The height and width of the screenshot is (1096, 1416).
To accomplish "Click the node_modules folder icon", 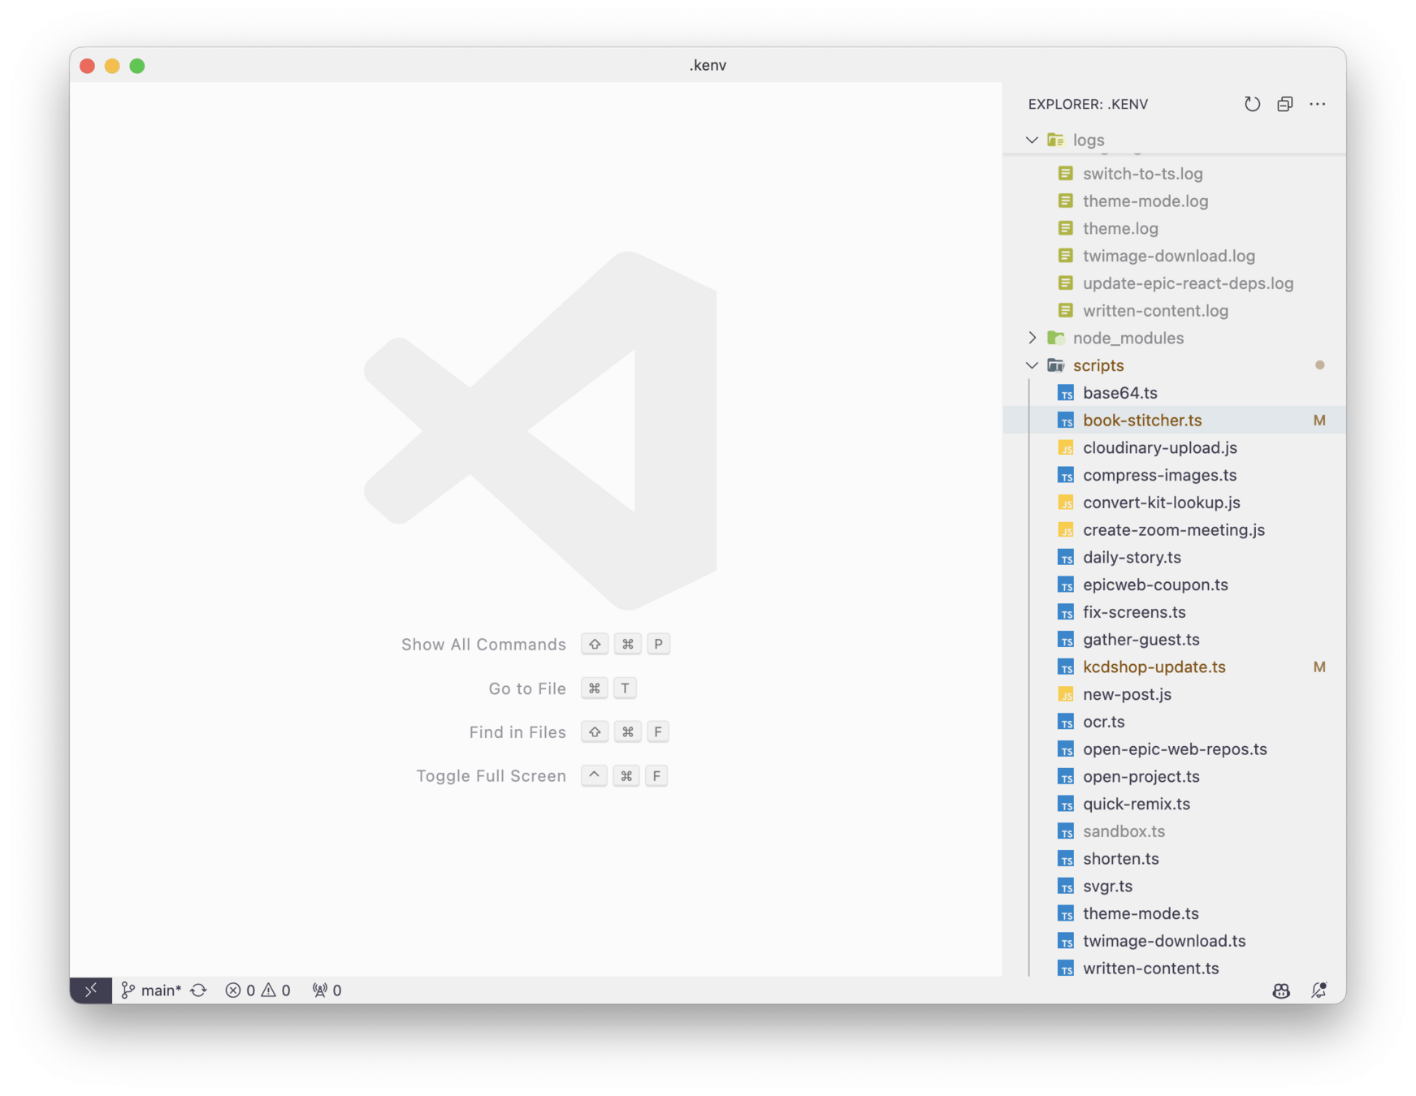I will coord(1056,338).
